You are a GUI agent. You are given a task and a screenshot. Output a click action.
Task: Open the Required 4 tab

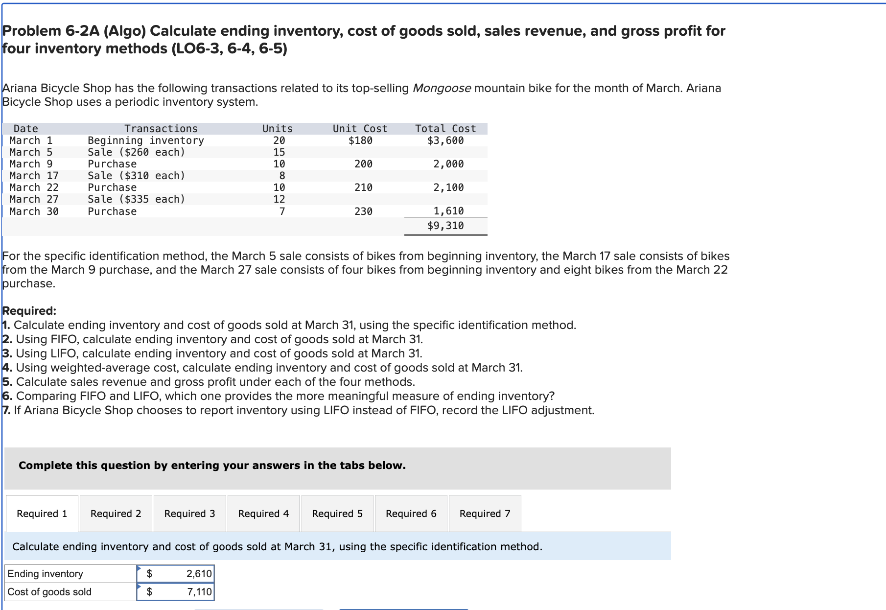[263, 513]
